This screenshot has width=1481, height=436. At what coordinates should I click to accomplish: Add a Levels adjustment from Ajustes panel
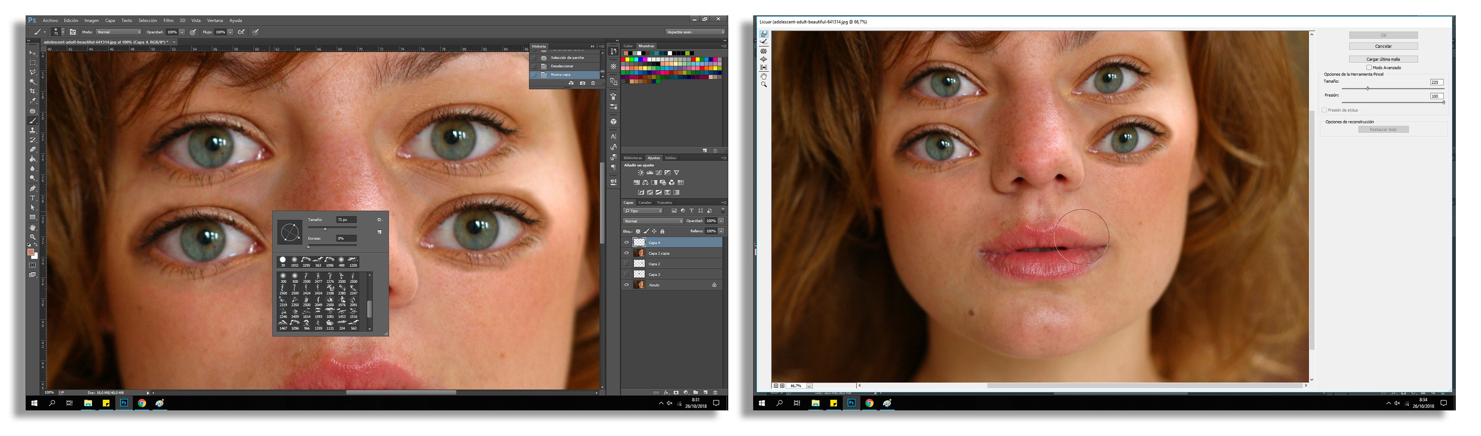point(650,173)
